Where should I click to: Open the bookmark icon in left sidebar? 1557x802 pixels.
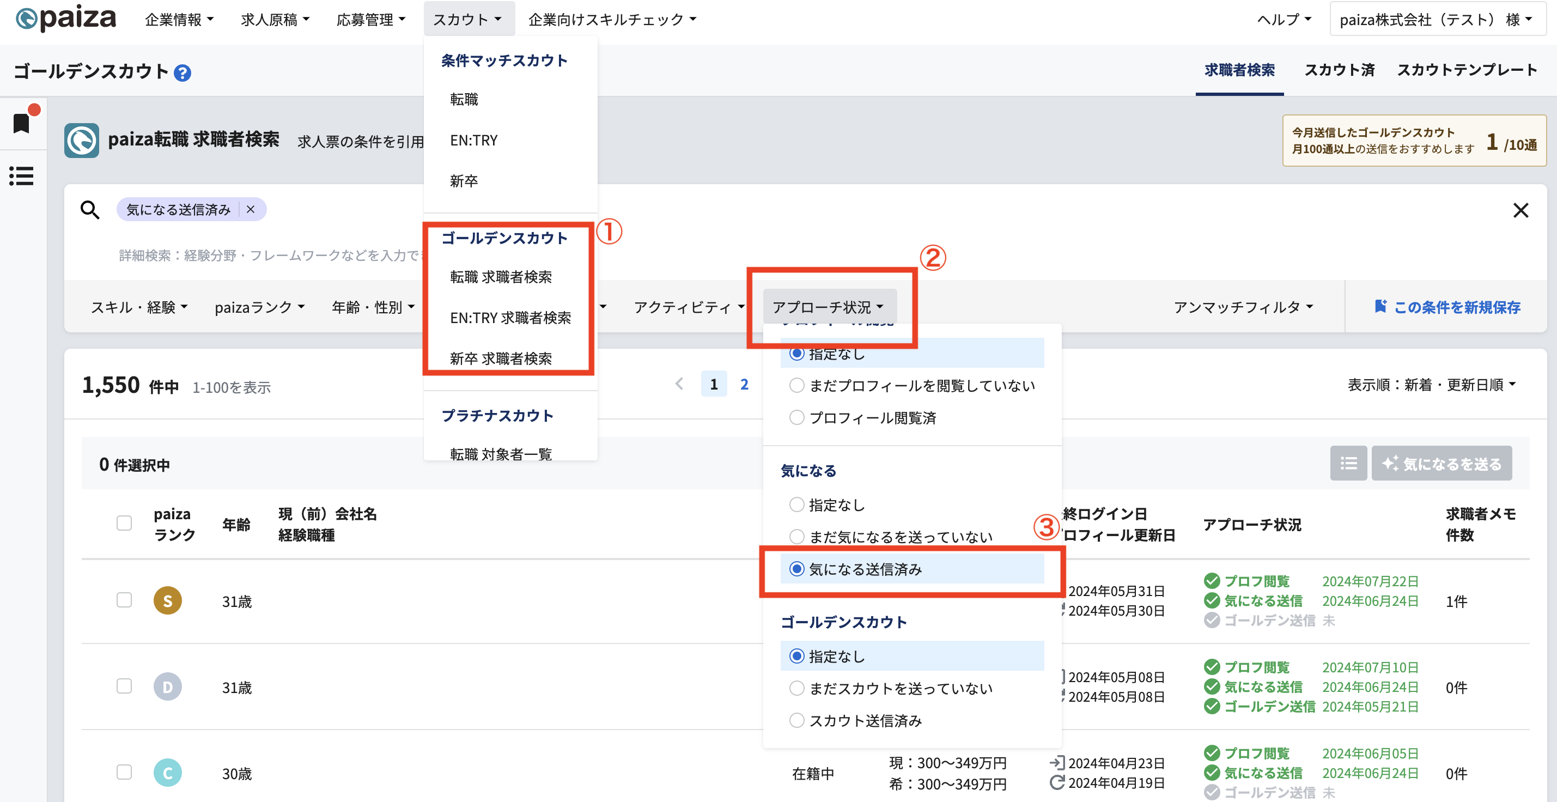pos(22,123)
